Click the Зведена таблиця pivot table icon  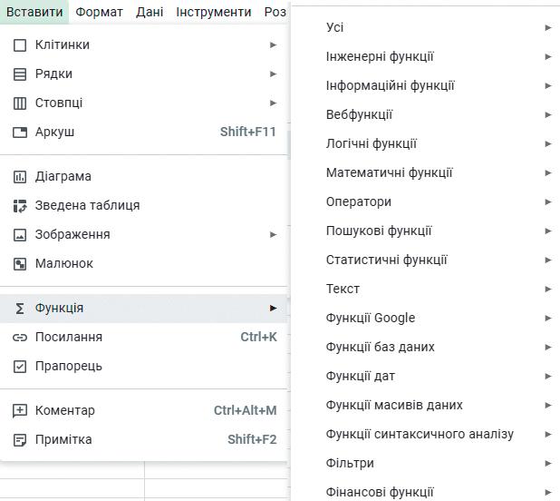20,205
